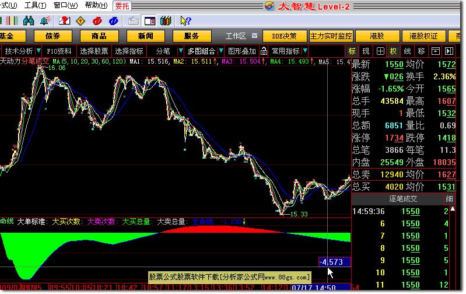Viewport: 466px width, 294px height.
Task: Click the red question mark chart icon
Action: (x=64, y=21)
